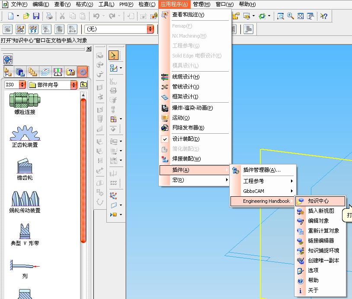Choose 焊接装配(W) menu entry
Viewport: 352px width, 299px height.
click(x=195, y=159)
